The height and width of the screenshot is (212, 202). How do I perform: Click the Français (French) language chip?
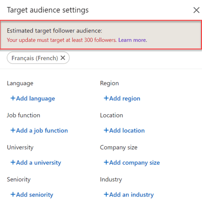35,58
